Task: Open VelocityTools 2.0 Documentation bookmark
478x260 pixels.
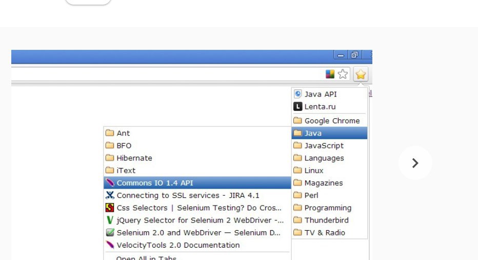Action: click(x=197, y=245)
